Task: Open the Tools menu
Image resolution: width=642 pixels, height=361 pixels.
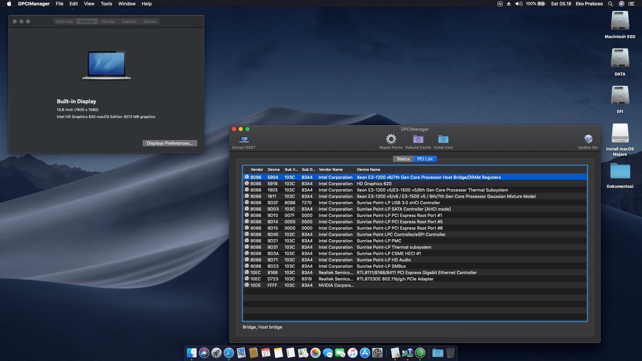Action: (x=106, y=4)
